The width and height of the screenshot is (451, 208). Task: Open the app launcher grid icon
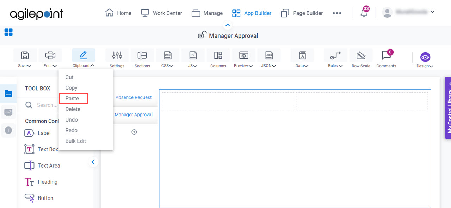point(8,32)
